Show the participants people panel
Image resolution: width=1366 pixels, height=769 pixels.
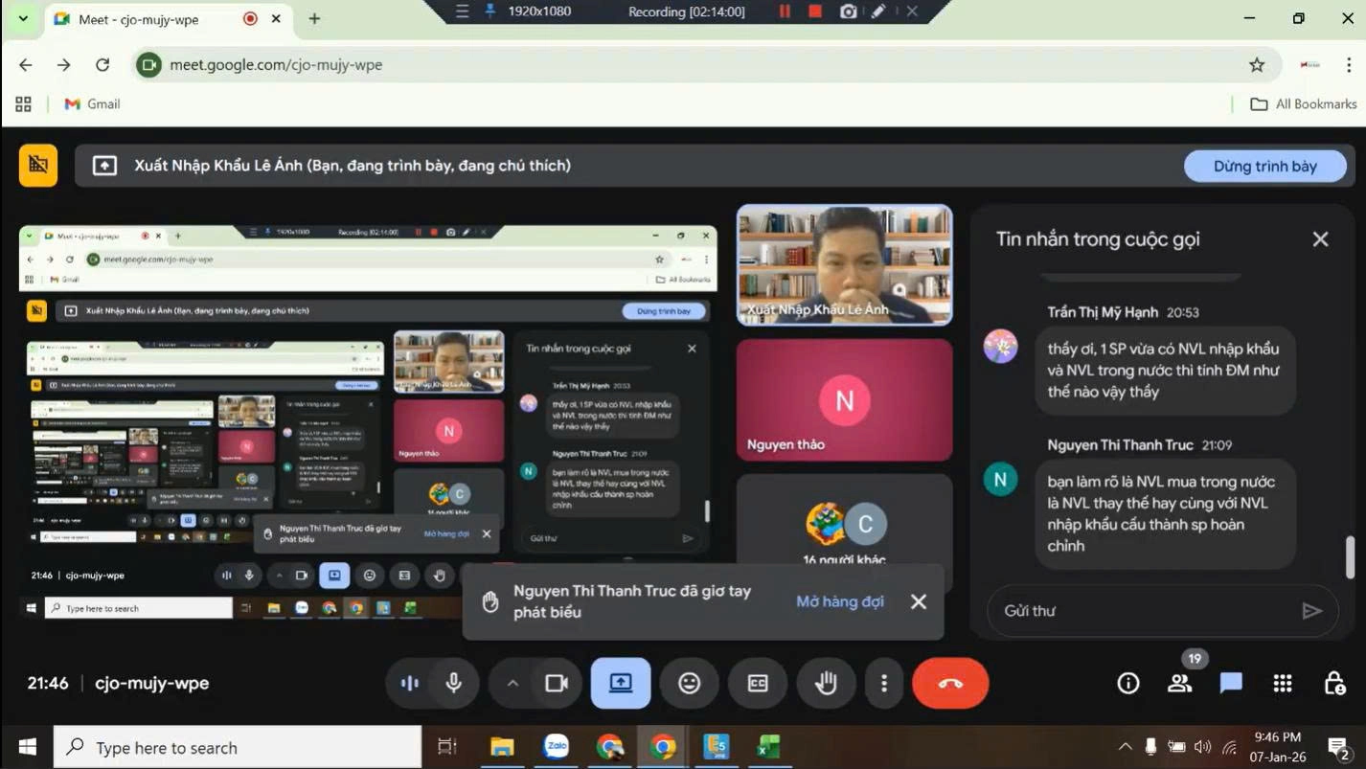[x=1179, y=683]
